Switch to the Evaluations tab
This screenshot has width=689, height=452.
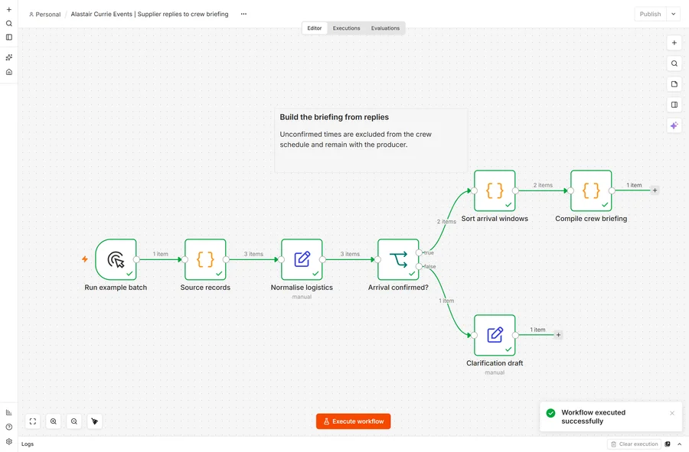click(x=385, y=28)
